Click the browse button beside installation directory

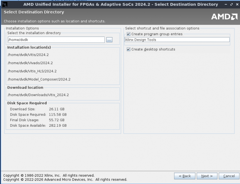[109, 40]
